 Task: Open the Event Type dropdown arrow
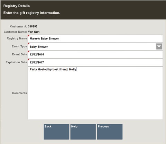tap(159, 46)
